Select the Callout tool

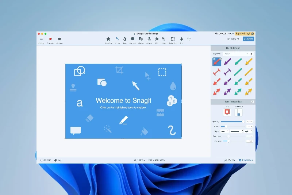(132, 40)
